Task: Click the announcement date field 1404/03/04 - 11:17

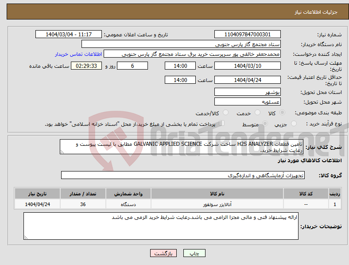Action: pos(69,34)
